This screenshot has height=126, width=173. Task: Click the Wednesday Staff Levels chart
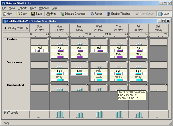99,114
